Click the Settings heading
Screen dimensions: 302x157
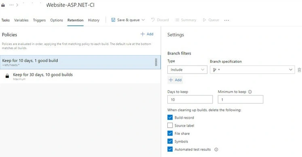point(175,35)
